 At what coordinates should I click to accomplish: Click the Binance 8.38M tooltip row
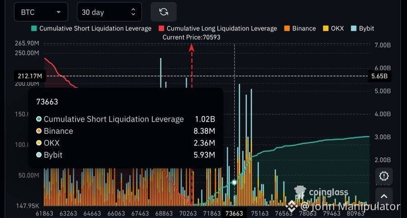[126, 131]
